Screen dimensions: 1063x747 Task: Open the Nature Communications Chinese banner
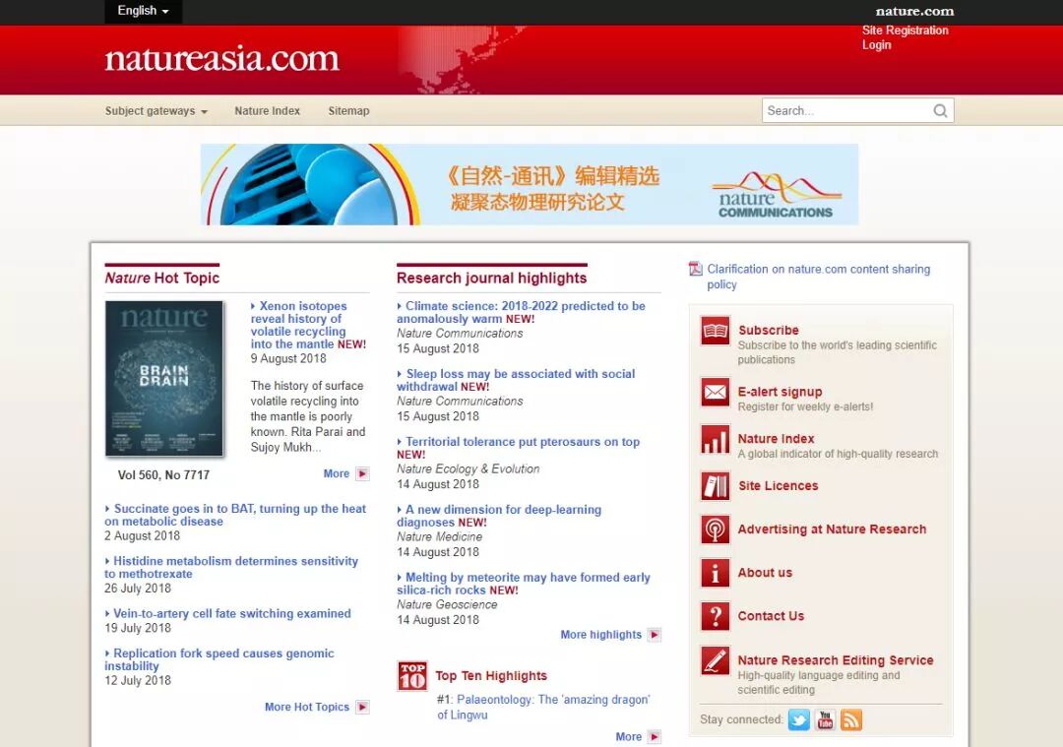click(x=530, y=184)
